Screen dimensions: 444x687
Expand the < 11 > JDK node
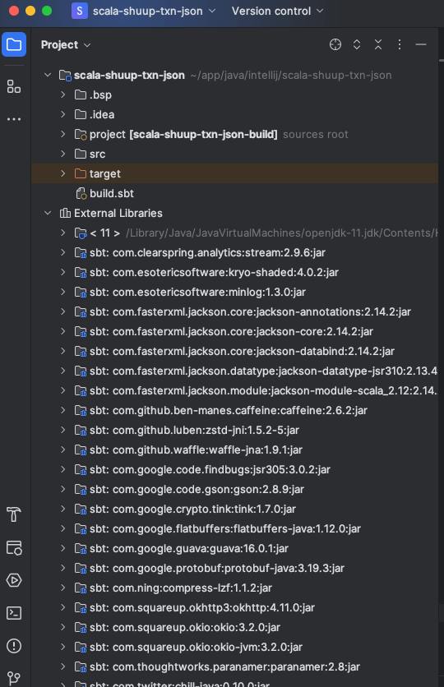tap(63, 233)
